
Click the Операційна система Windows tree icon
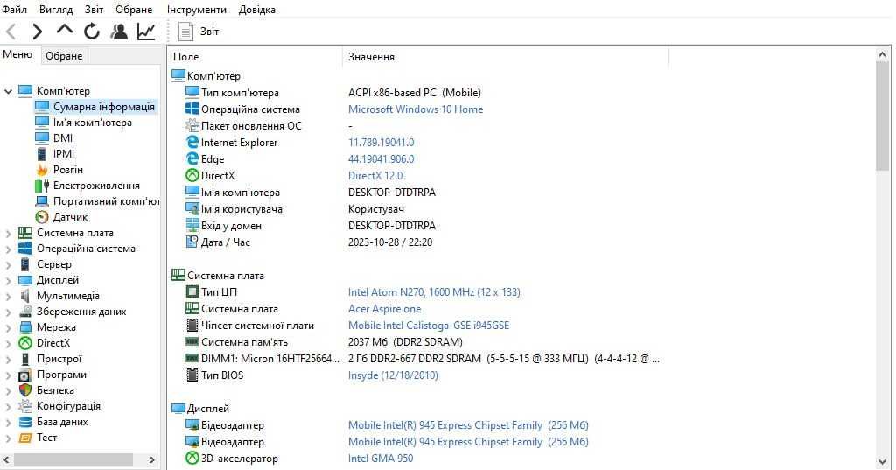click(x=25, y=249)
